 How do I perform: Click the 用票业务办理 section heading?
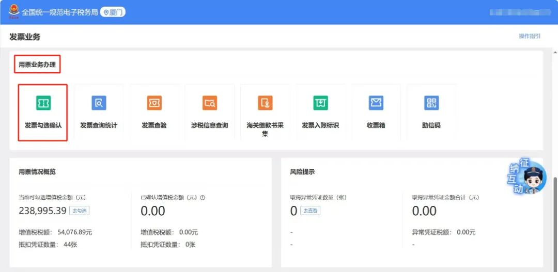pos(37,65)
